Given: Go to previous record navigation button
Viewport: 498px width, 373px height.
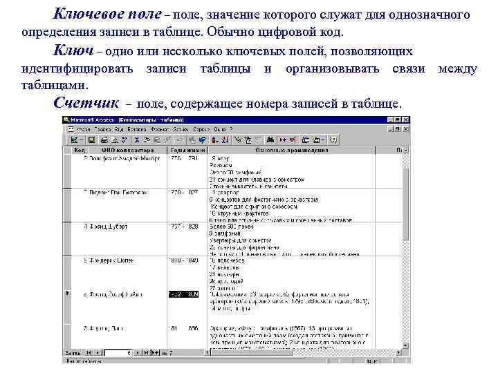Looking at the screenshot, I should coord(98,352).
